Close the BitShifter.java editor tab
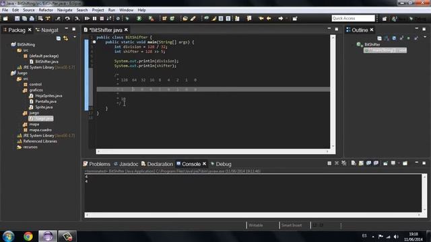The height and width of the screenshot is (242, 431). [x=126, y=30]
